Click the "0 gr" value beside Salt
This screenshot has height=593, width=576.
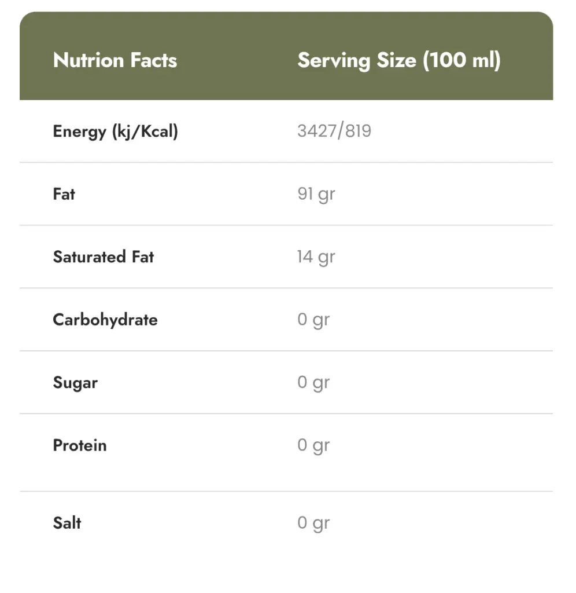pos(313,523)
